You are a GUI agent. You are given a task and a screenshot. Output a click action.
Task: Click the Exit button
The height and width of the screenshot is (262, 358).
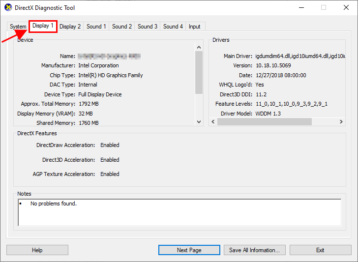coord(320,250)
